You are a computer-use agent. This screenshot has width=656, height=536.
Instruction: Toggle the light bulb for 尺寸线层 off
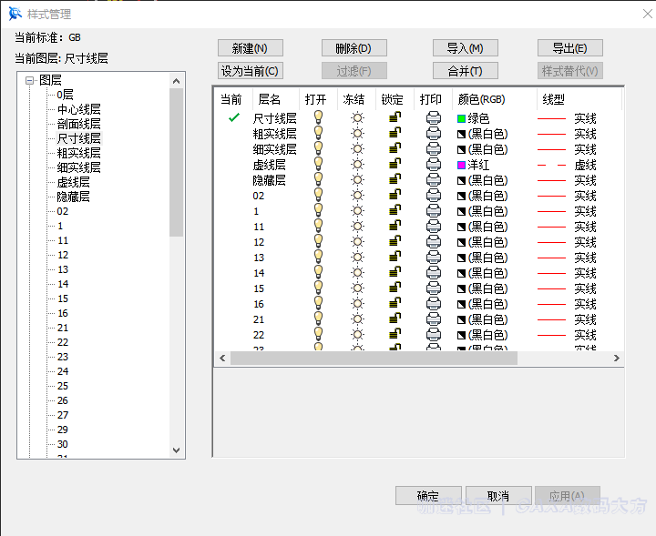pos(318,118)
